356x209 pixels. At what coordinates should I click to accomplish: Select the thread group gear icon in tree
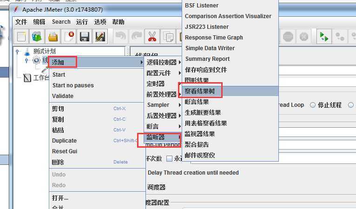36,60
